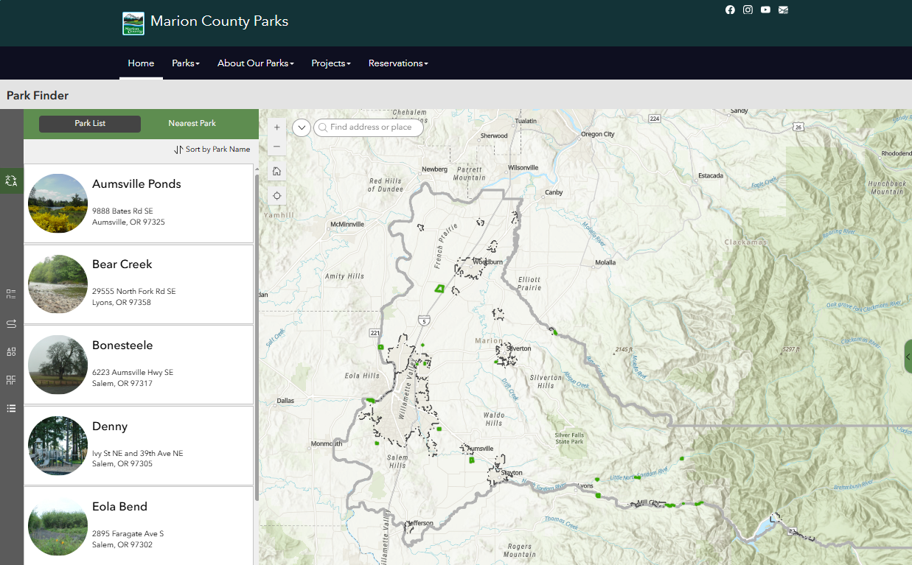Screen dimensions: 912x565
Task: Click the Park Finder heading
Action: tap(38, 95)
